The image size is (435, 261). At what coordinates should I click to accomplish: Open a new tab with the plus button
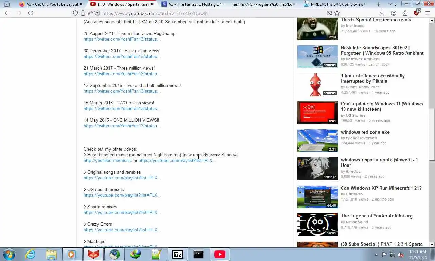coord(378,4)
